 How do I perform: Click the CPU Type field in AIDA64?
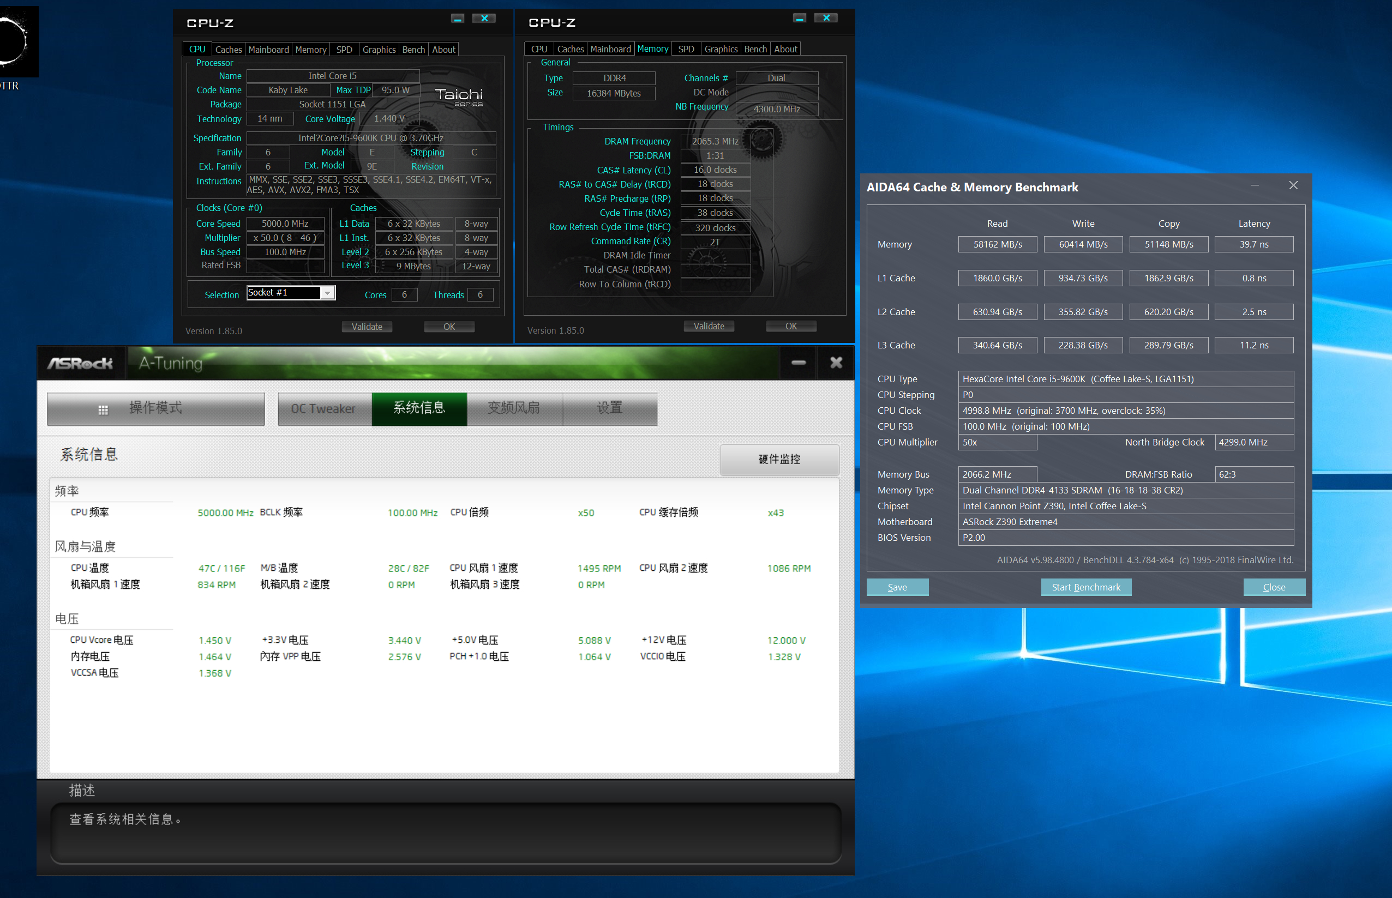tap(1126, 379)
